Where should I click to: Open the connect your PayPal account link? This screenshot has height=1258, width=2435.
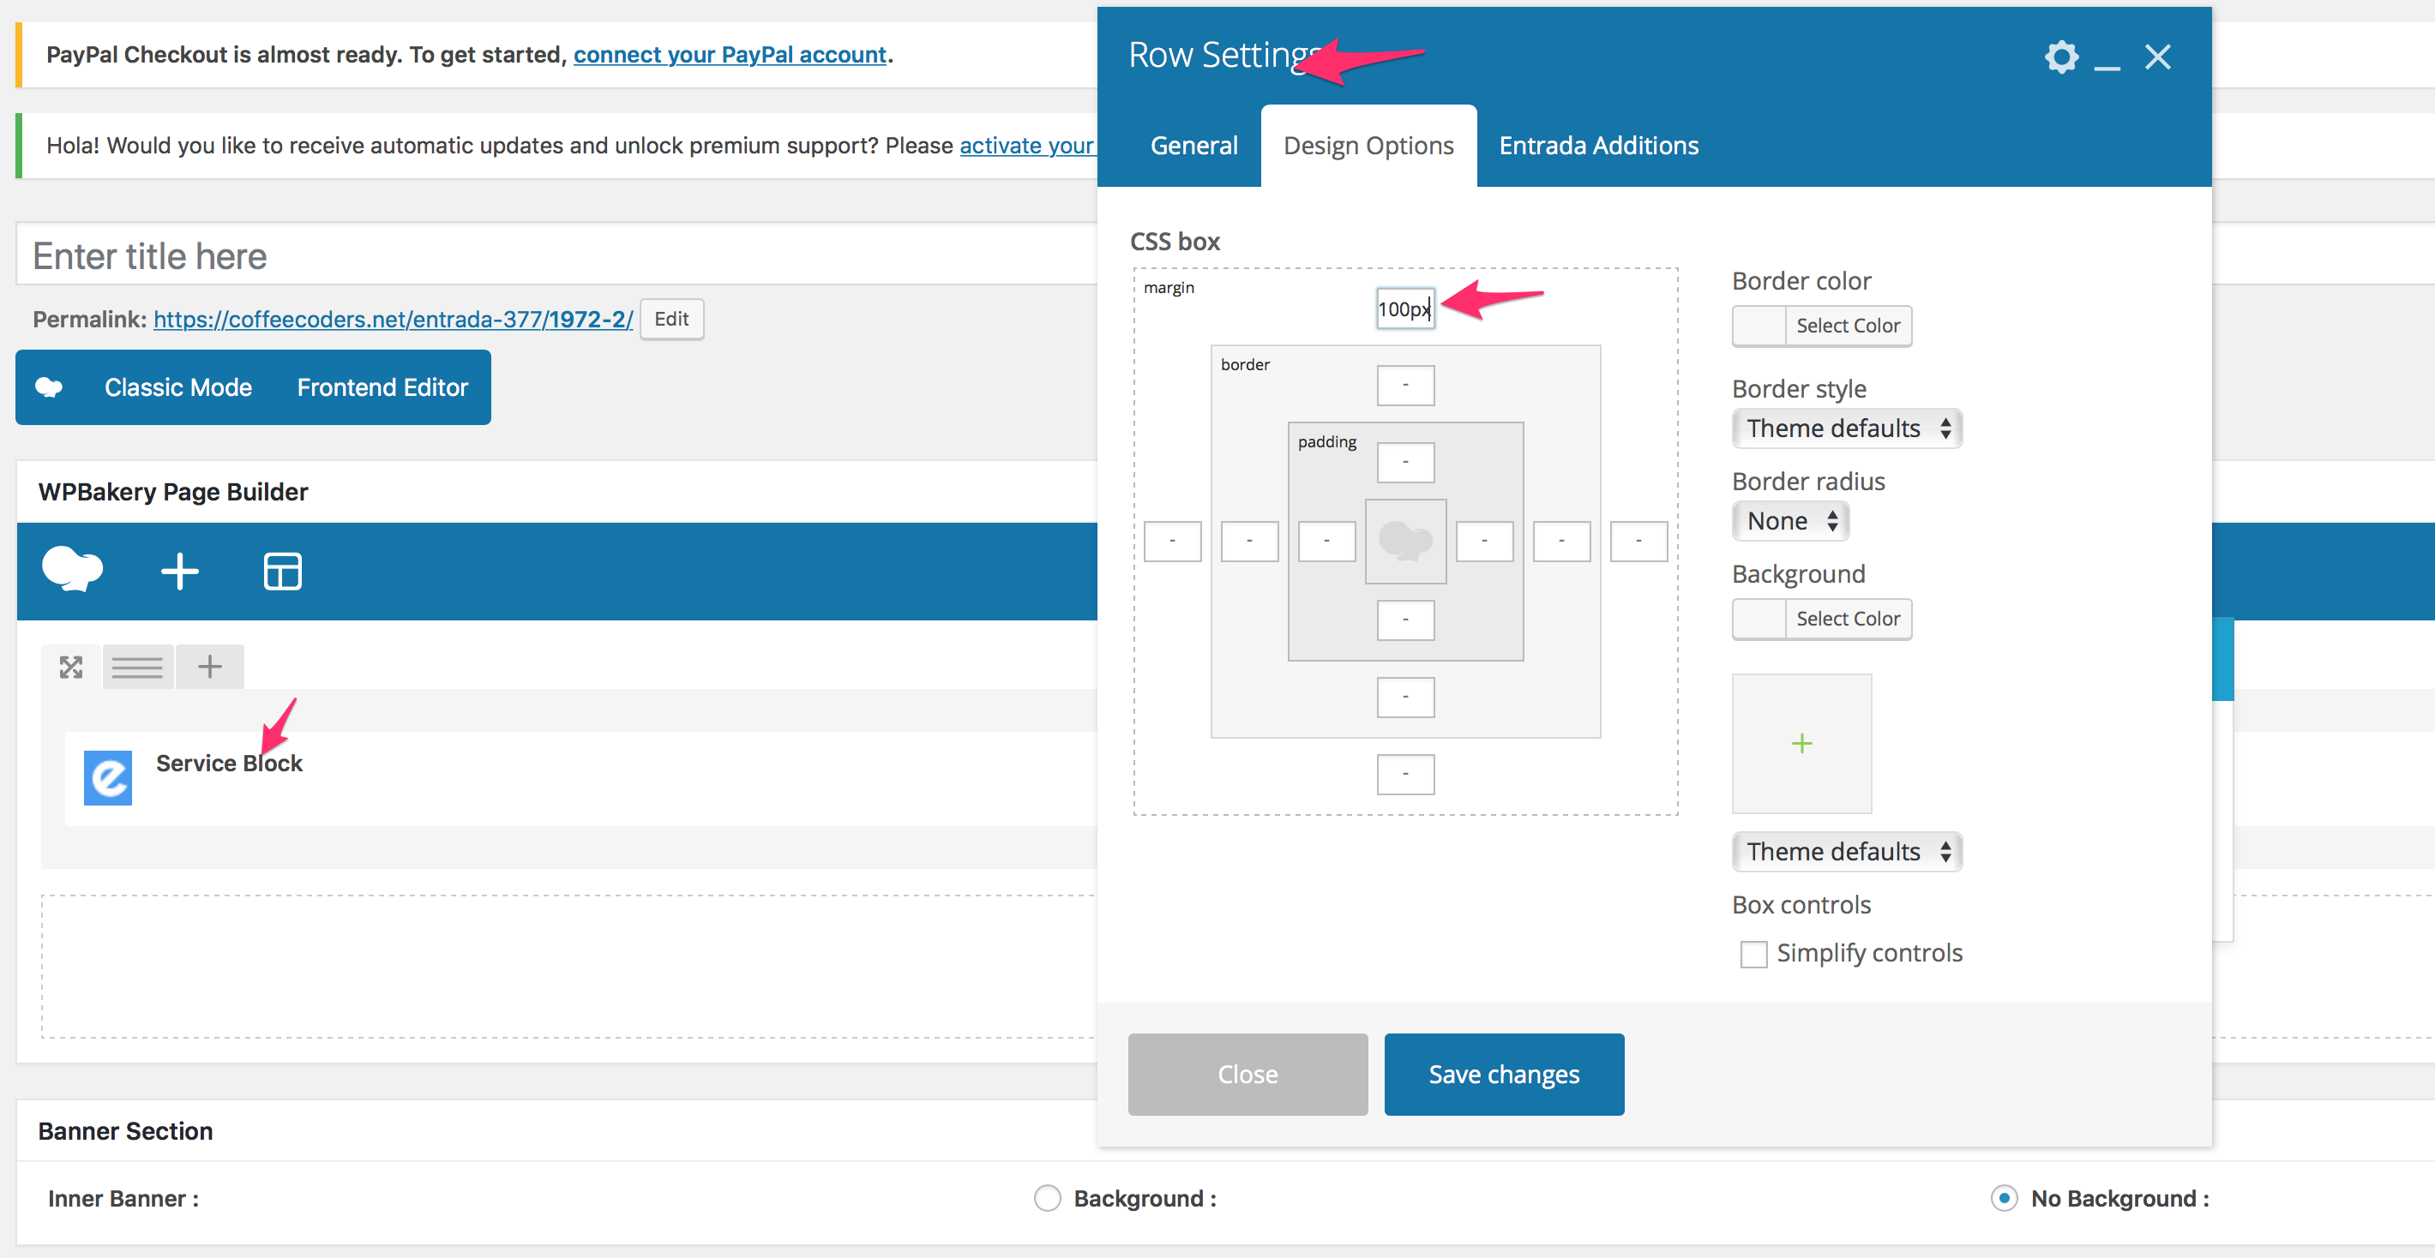[x=730, y=55]
